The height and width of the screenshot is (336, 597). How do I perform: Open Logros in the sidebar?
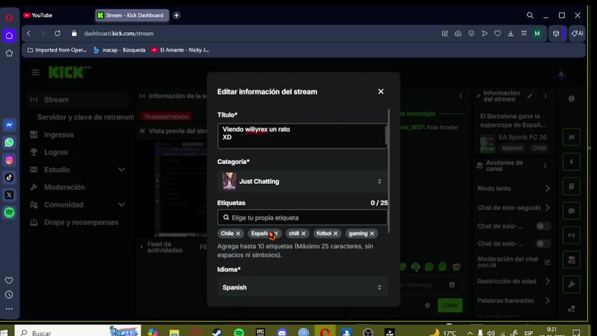coord(56,152)
